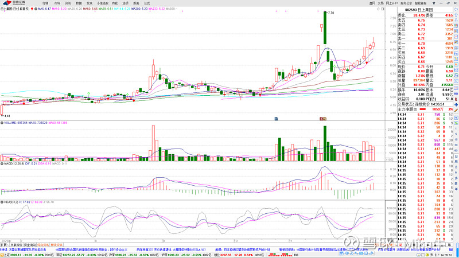Click the 深证 index in the status bar
This screenshot has height=258, width=459.
(82, 255)
